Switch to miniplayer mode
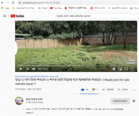Image resolution: width=139 pixels, height=116 pixels. pyautogui.click(x=120, y=69)
